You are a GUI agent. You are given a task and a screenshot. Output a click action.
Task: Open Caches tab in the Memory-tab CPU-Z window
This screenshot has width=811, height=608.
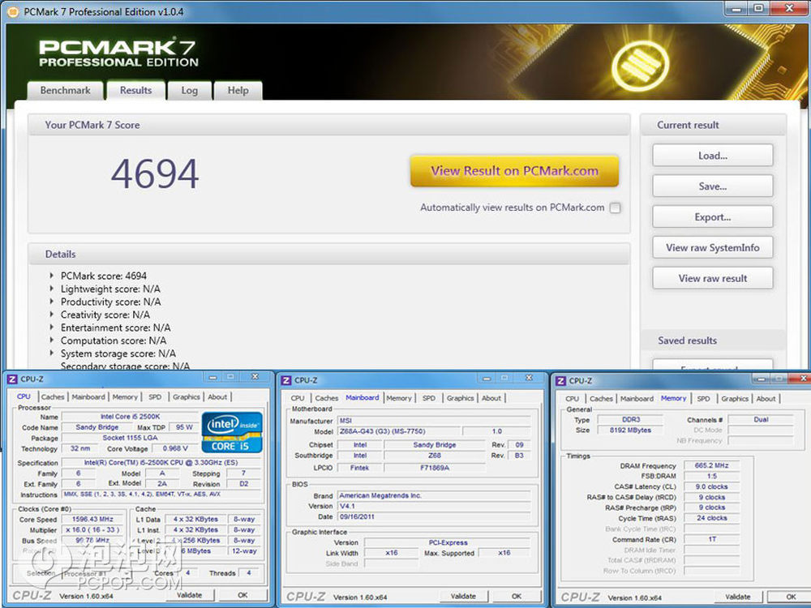(601, 399)
